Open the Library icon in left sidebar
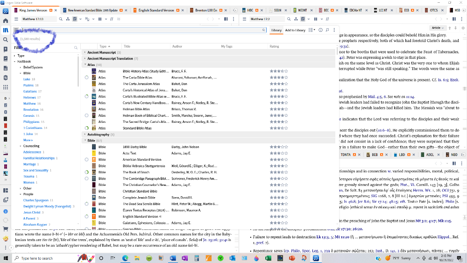Viewport: 467px width, 263px height. 5,30
